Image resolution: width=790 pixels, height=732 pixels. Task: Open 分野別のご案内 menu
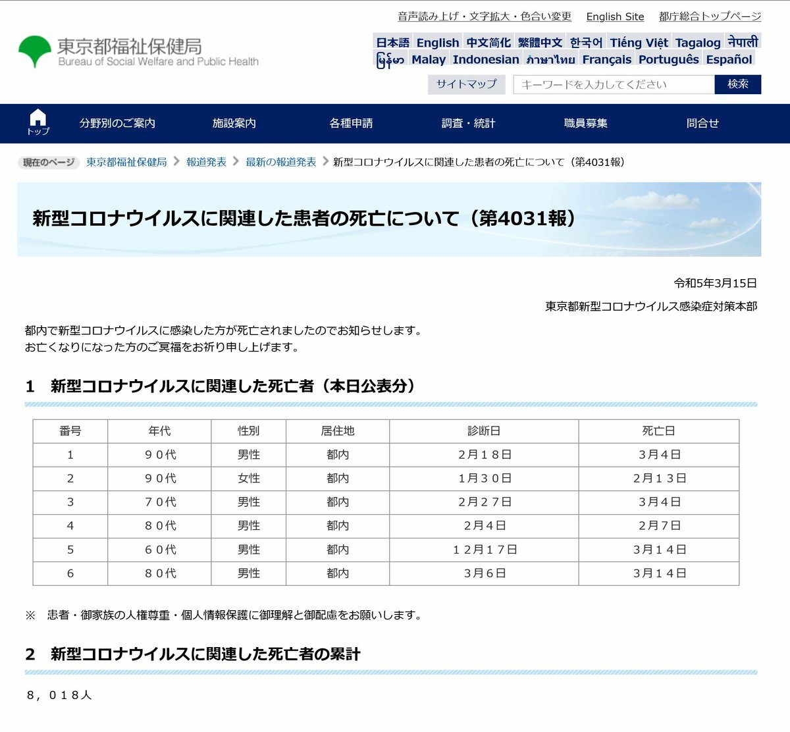click(117, 123)
